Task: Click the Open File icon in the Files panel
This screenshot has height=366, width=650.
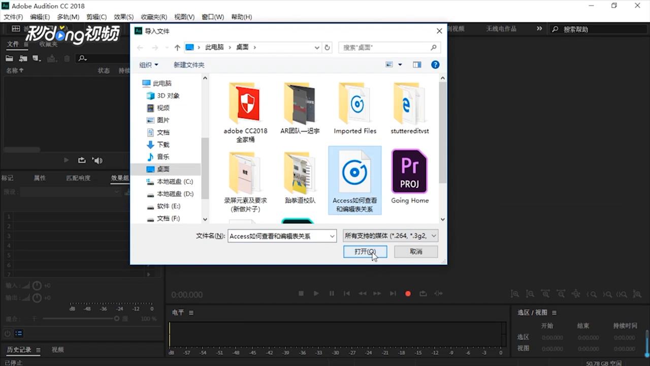Action: [x=9, y=58]
